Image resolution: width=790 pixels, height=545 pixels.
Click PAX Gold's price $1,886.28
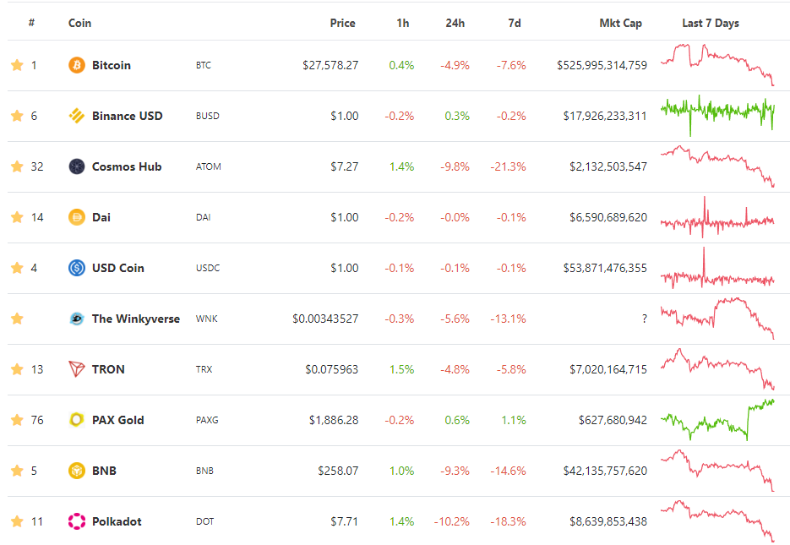tap(334, 420)
